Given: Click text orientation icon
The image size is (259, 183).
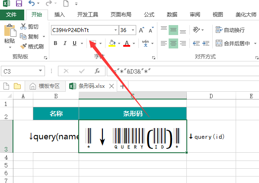Looking at the screenshot, I should pos(196,30).
